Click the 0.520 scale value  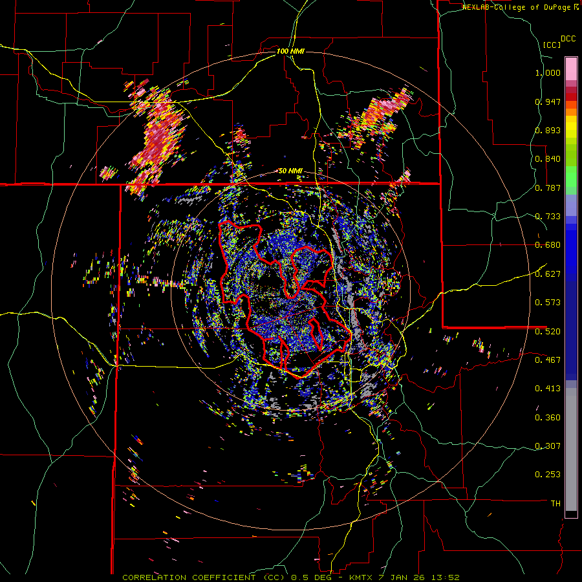(548, 331)
